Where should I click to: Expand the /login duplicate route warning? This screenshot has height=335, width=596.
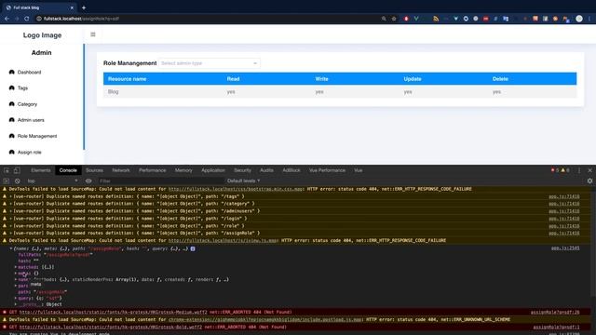click(10, 219)
